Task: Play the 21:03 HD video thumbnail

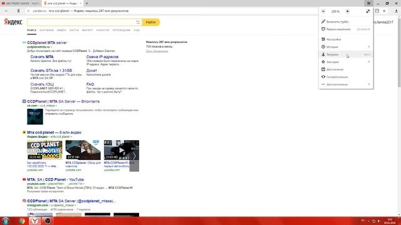Action: click(122, 150)
